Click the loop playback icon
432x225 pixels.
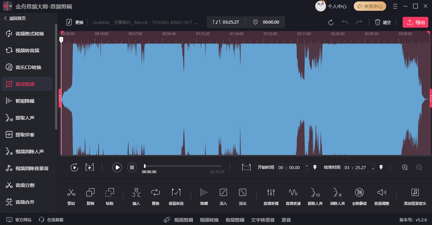(x=74, y=167)
